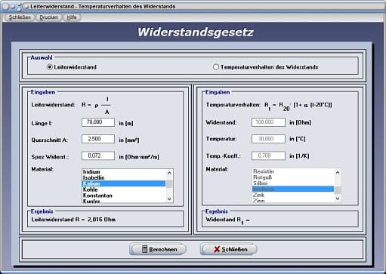Click the disabled Temp.-Koeff. input field
386x274 pixels.
(x=268, y=155)
